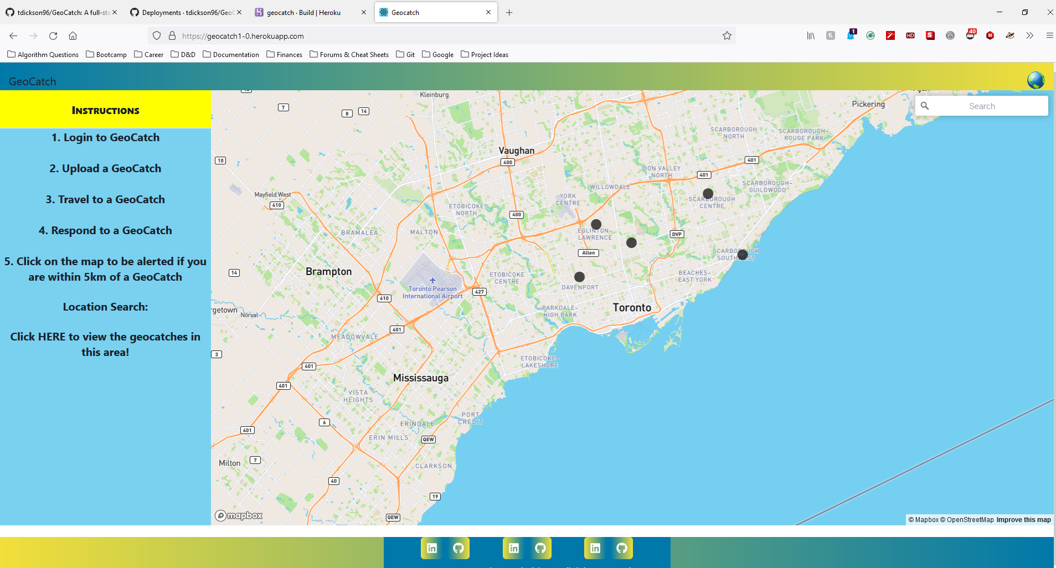1056x568 pixels.
Task: View site security via the padlock icon
Action: tap(172, 35)
